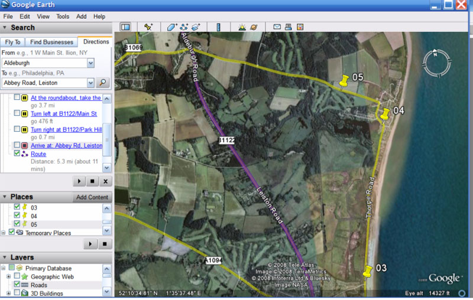Screen dimensions: 473x300
Task: Collapse the Search panel
Action: [5, 27]
